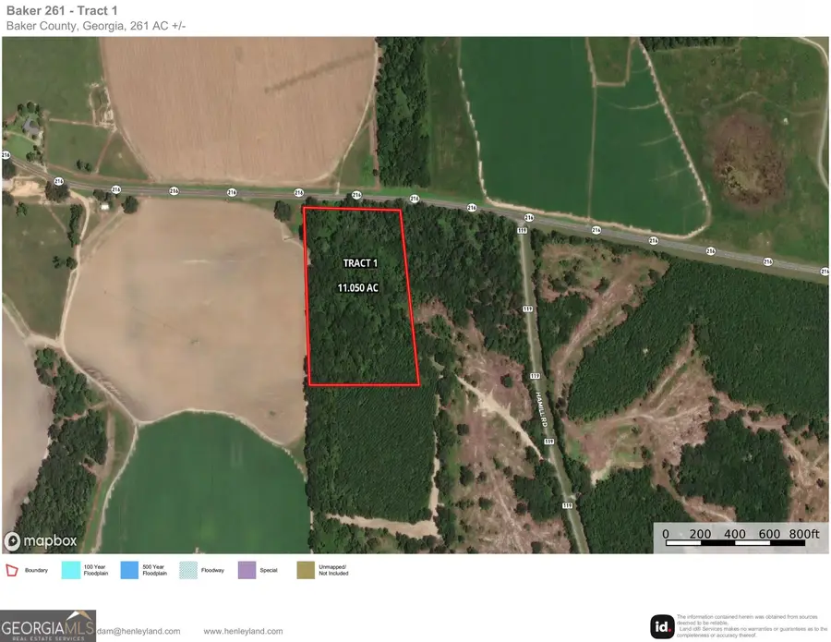This screenshot has width=831, height=642.
Task: Click the Georgia MLS logo
Action: (48, 626)
